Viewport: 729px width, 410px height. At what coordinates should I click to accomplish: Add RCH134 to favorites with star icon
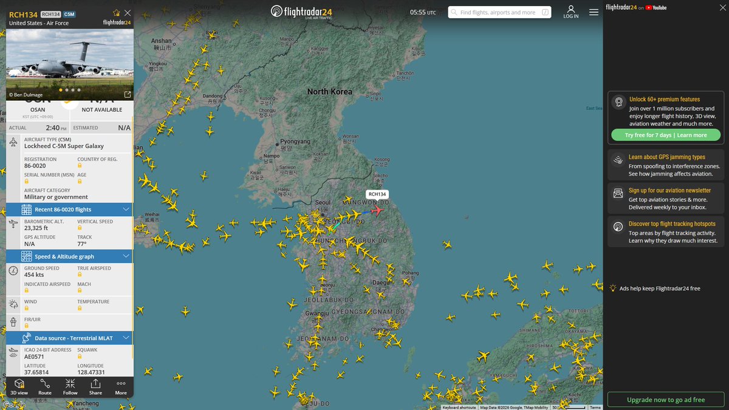116,13
